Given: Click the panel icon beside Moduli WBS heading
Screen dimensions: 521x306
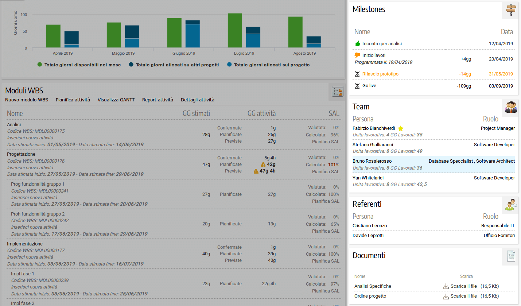Looking at the screenshot, I should point(337,92).
